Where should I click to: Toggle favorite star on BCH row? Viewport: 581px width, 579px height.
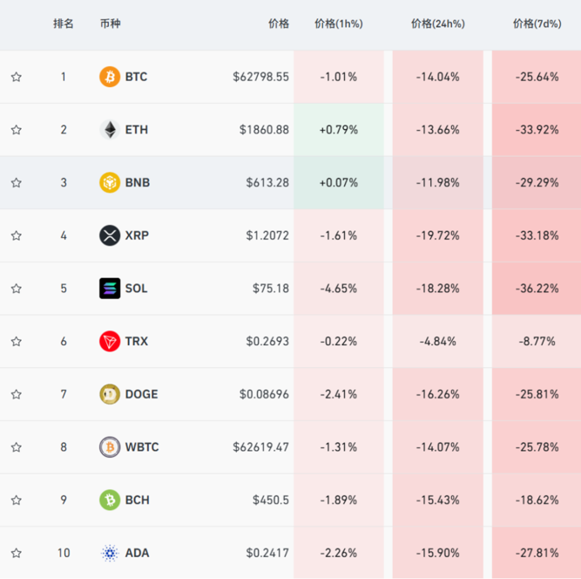pyautogui.click(x=17, y=500)
